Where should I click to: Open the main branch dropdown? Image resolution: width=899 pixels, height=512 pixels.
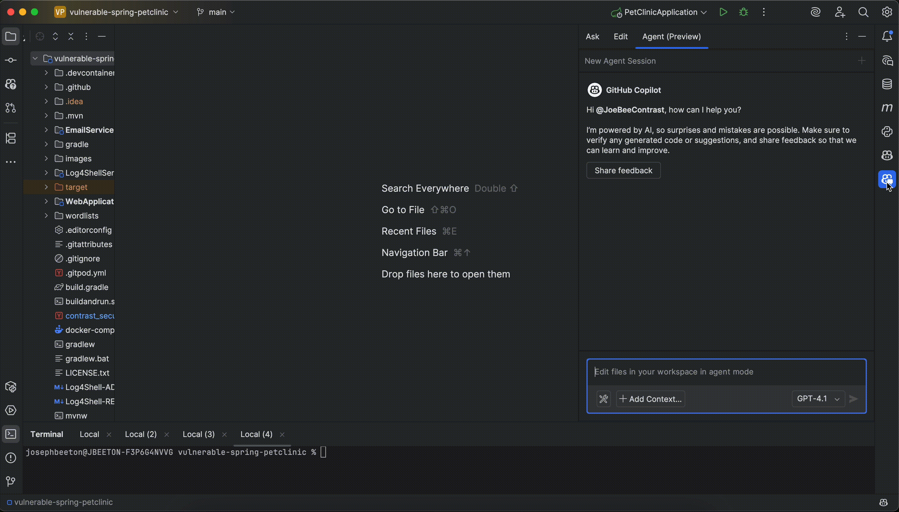[x=216, y=12]
